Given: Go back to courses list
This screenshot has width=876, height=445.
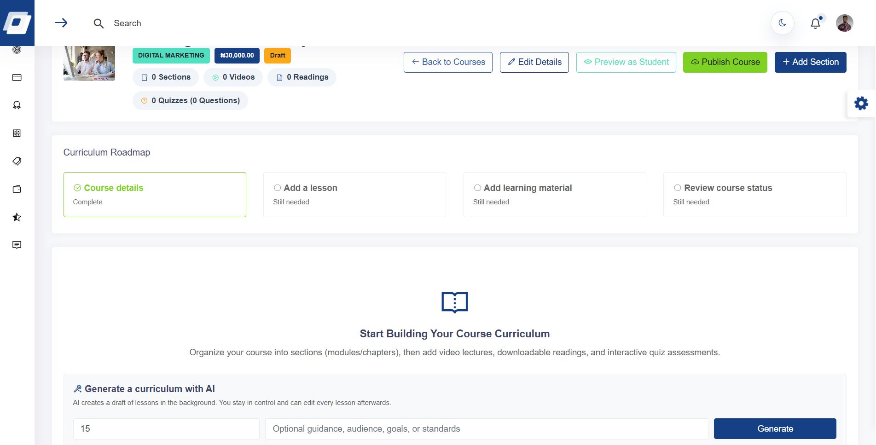Looking at the screenshot, I should [x=448, y=62].
